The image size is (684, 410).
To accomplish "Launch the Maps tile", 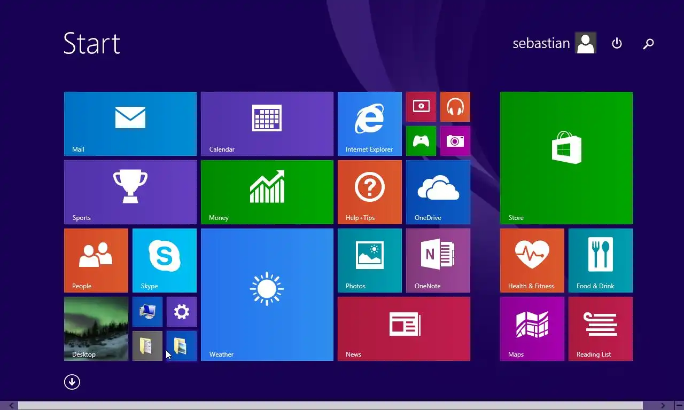I will 532,329.
